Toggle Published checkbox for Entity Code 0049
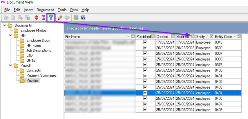 [x=145, y=42]
